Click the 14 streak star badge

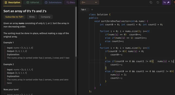[x=166, y=2]
